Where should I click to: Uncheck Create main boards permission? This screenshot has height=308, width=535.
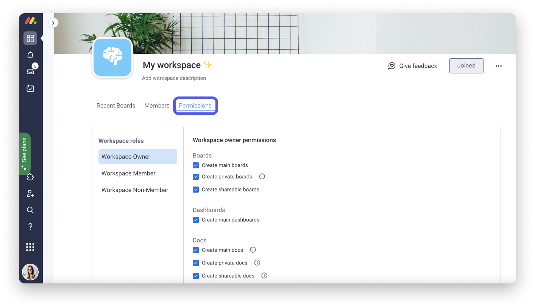[196, 165]
